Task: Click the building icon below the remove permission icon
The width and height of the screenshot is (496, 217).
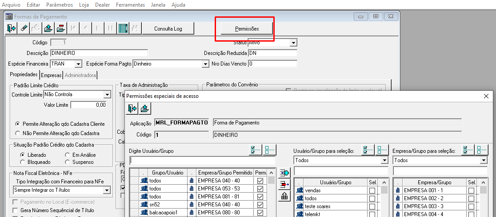Action: [x=285, y=196]
